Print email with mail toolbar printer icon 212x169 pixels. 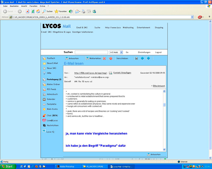136,58
